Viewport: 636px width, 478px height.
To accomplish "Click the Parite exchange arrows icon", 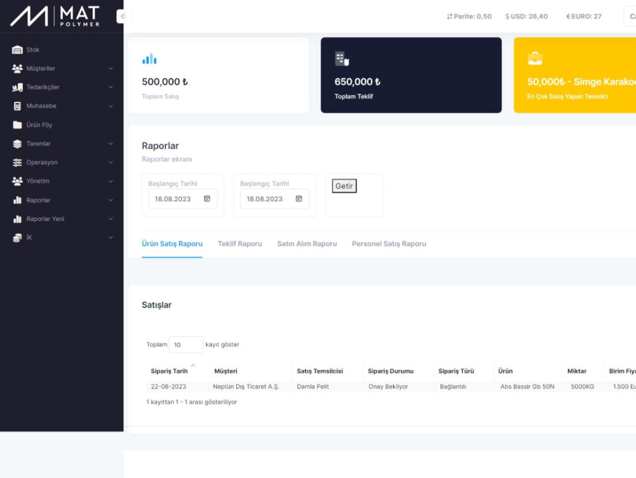I will tap(450, 17).
